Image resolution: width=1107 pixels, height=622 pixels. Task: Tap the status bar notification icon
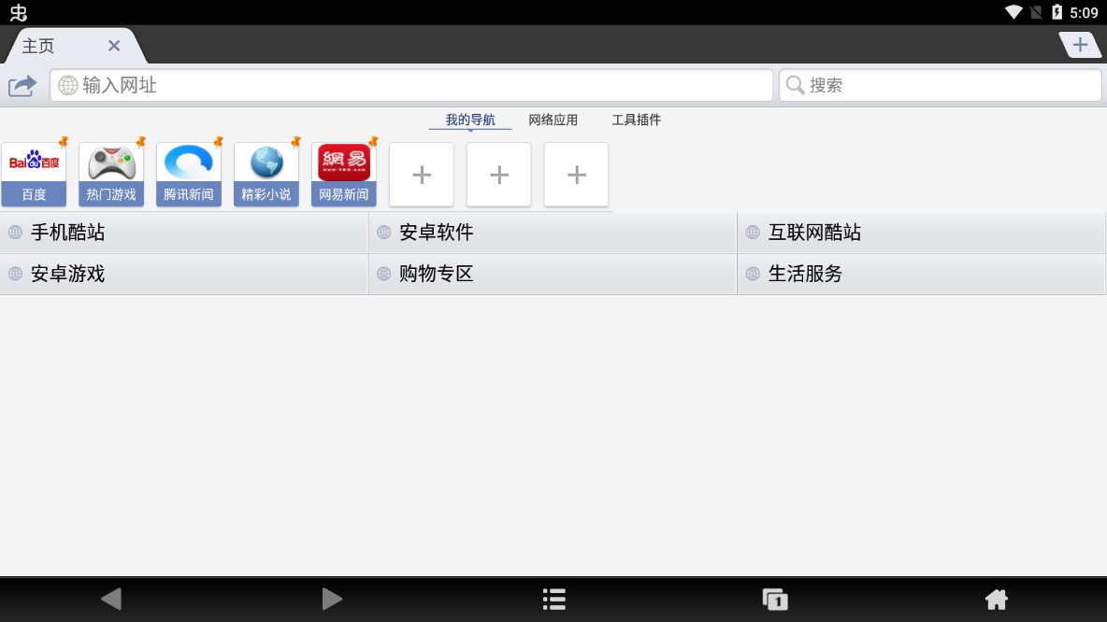point(19,12)
